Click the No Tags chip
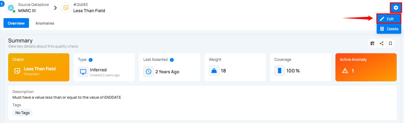 coord(22,113)
